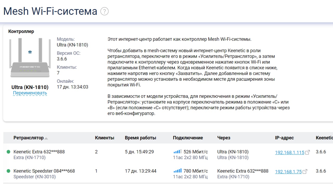Screen dimensions: 333x184
Task: Click the Mesh Wi-Fi-система page title
Action: point(50,11)
